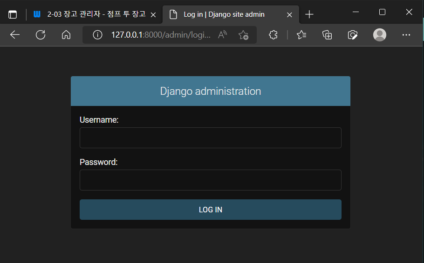Open the browser screenshot tool icon
Image resolution: width=424 pixels, height=263 pixels.
coord(353,35)
